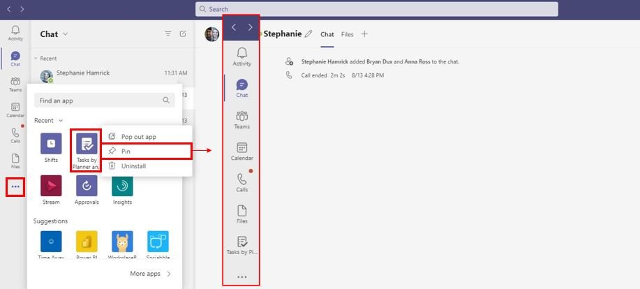Open Chat in the narrow left app rail
This screenshot has width=640, height=289.
coord(15,59)
